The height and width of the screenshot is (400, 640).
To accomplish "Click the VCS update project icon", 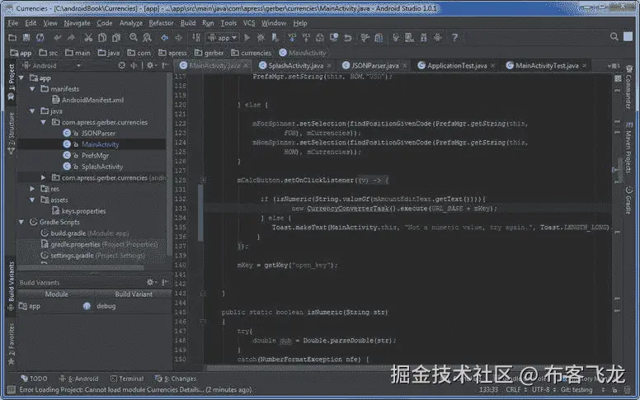I will (x=292, y=38).
